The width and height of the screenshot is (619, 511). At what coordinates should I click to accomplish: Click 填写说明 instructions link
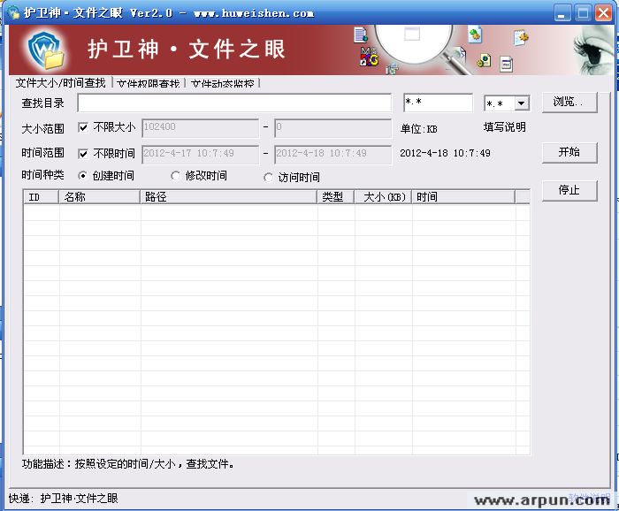[x=504, y=127]
